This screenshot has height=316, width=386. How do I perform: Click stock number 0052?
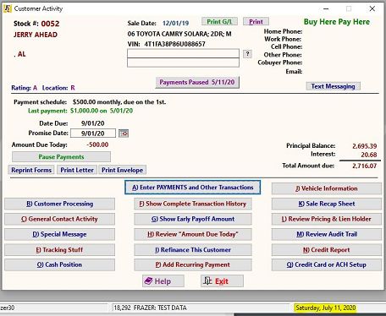(50, 24)
